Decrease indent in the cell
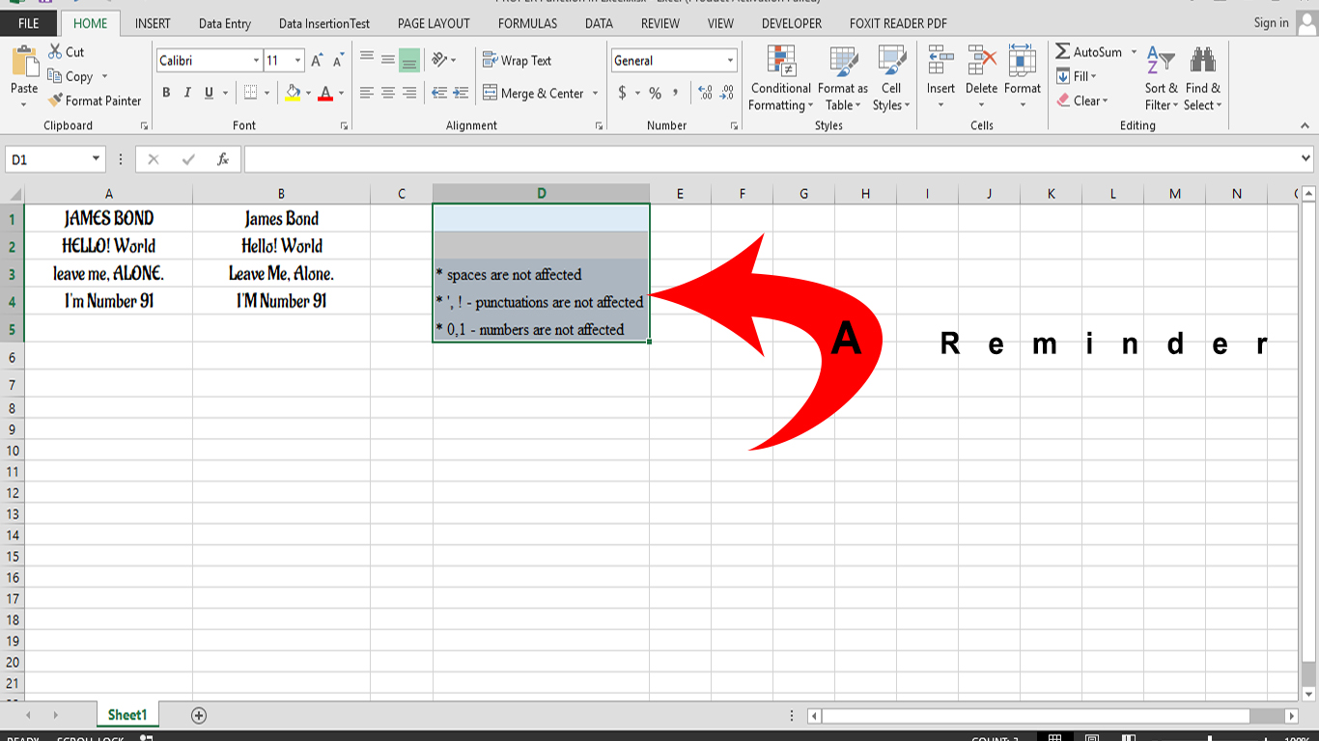 [x=439, y=93]
